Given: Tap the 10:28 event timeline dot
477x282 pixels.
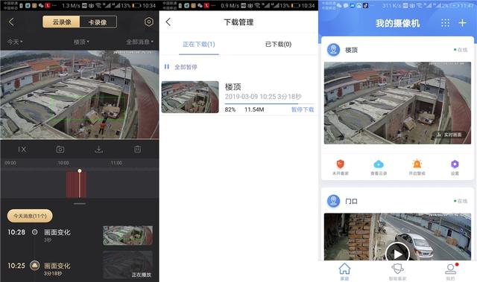Looking at the screenshot, I should tap(35, 232).
